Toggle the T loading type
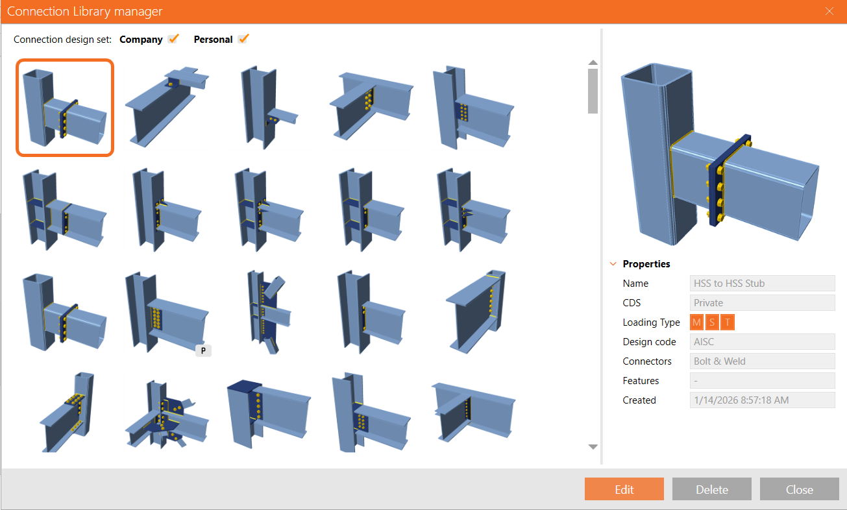Viewport: 847px width, 510px height. tap(728, 322)
